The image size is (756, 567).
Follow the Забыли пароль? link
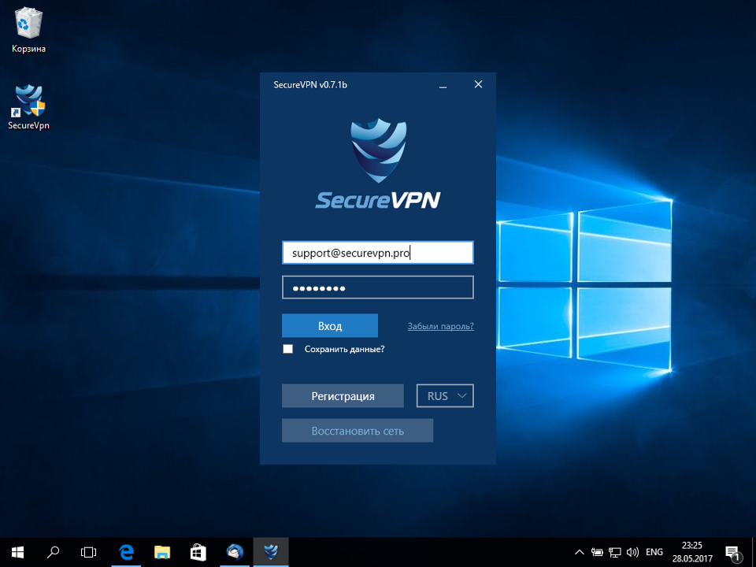441,326
